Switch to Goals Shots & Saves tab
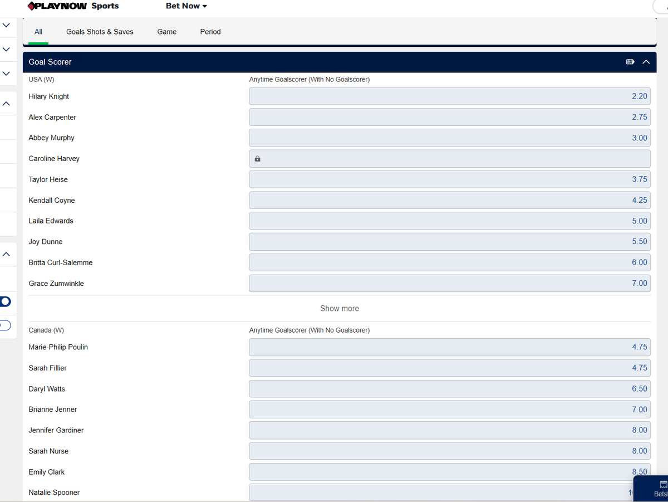668x502 pixels. pos(100,32)
